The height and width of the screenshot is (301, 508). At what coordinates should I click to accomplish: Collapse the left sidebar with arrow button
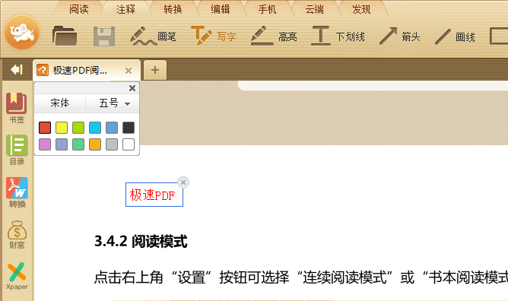[x=16, y=70]
